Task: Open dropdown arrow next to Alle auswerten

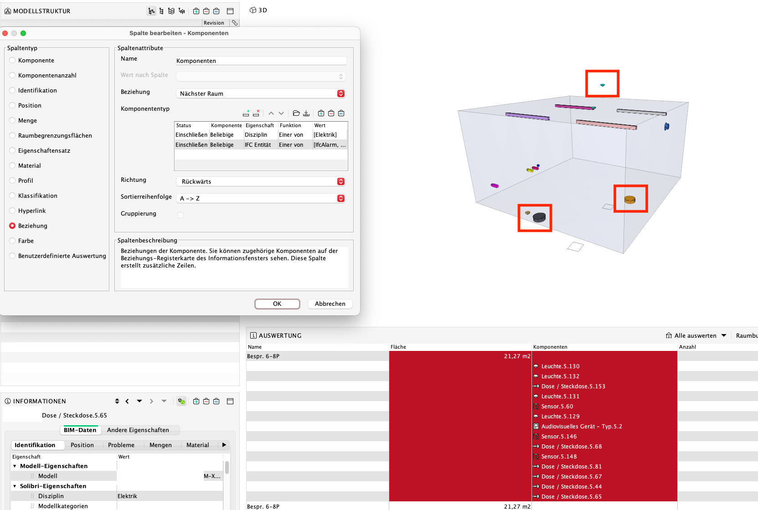Action: tap(724, 335)
